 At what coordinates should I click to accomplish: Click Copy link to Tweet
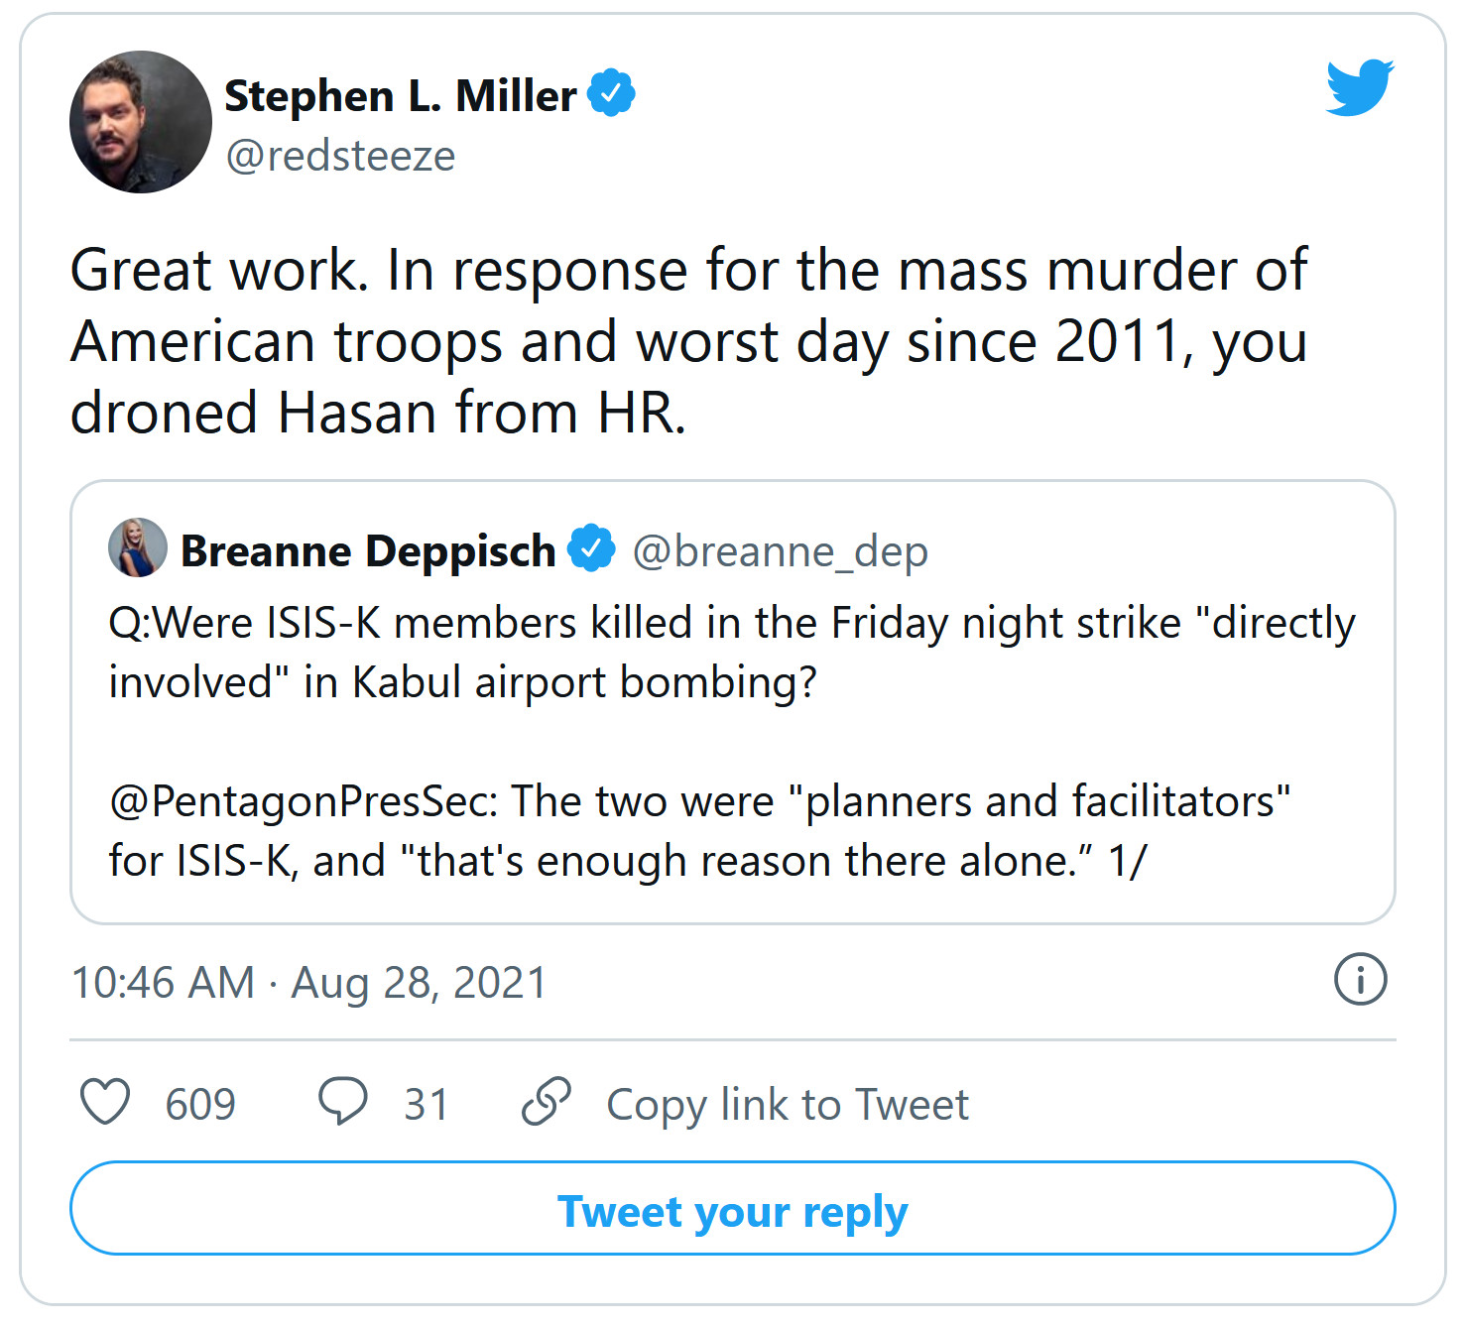pyautogui.click(x=788, y=1104)
